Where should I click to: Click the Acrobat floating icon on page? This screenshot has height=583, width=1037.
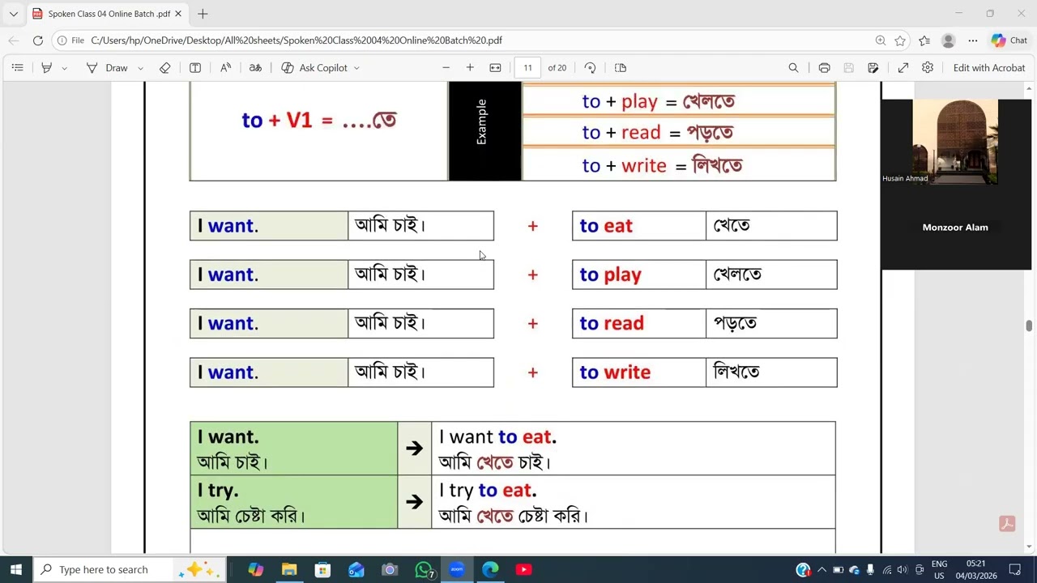pos(1007,524)
